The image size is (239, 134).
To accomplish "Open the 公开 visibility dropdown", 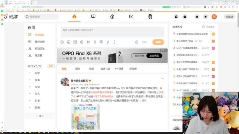I will tap(145, 42).
